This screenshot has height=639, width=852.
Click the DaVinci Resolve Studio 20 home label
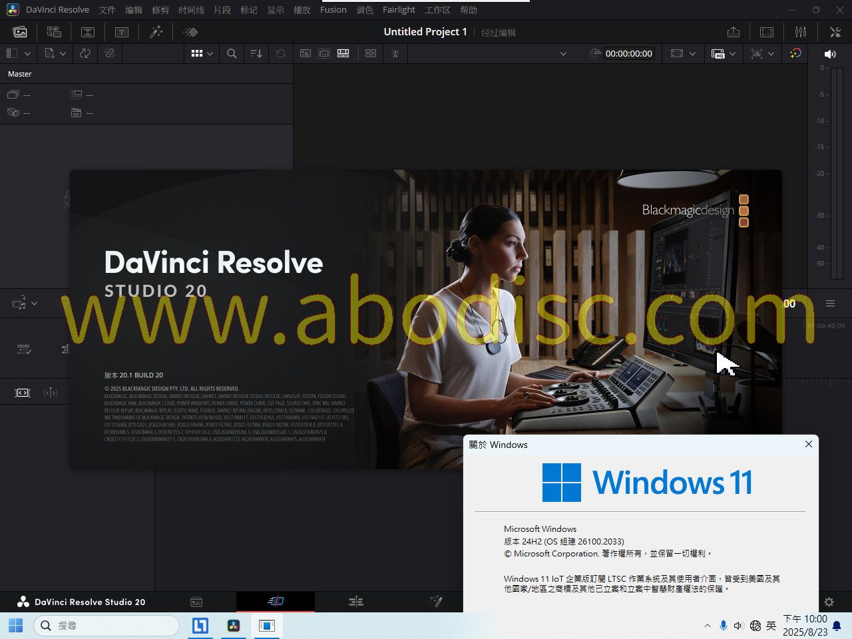tap(90, 602)
